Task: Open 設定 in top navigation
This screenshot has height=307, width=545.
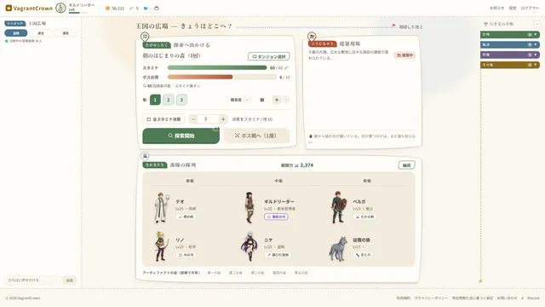Action: point(513,8)
